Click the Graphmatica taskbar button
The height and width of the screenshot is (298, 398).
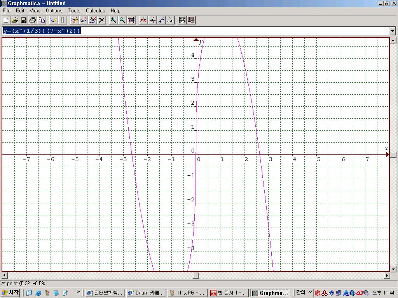pyautogui.click(x=270, y=293)
